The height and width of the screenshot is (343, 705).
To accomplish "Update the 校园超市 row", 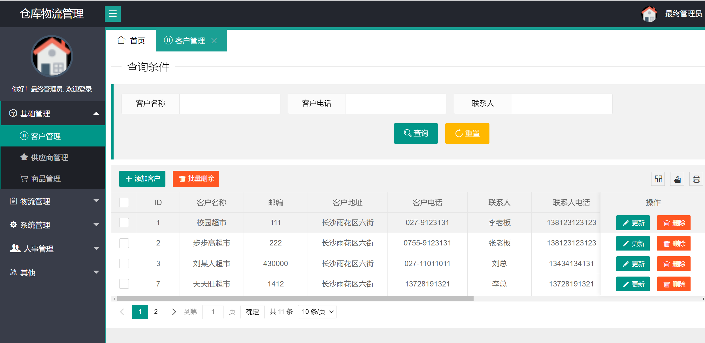I will point(633,223).
